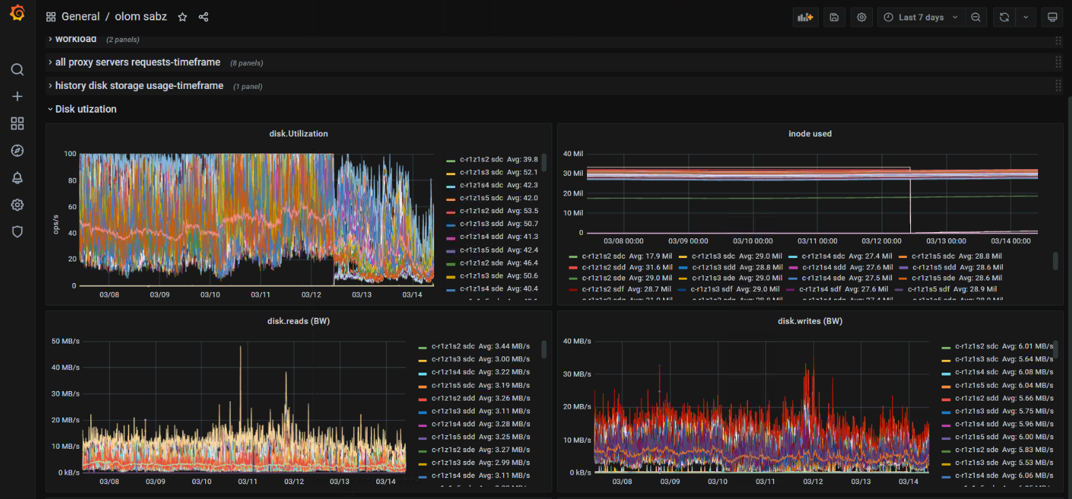
Task: Collapse the Disk utization row
Action: [86, 109]
